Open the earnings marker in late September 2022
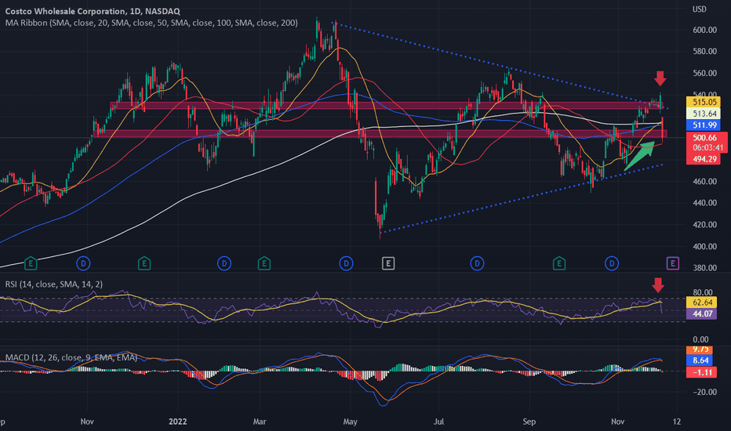 coord(559,264)
